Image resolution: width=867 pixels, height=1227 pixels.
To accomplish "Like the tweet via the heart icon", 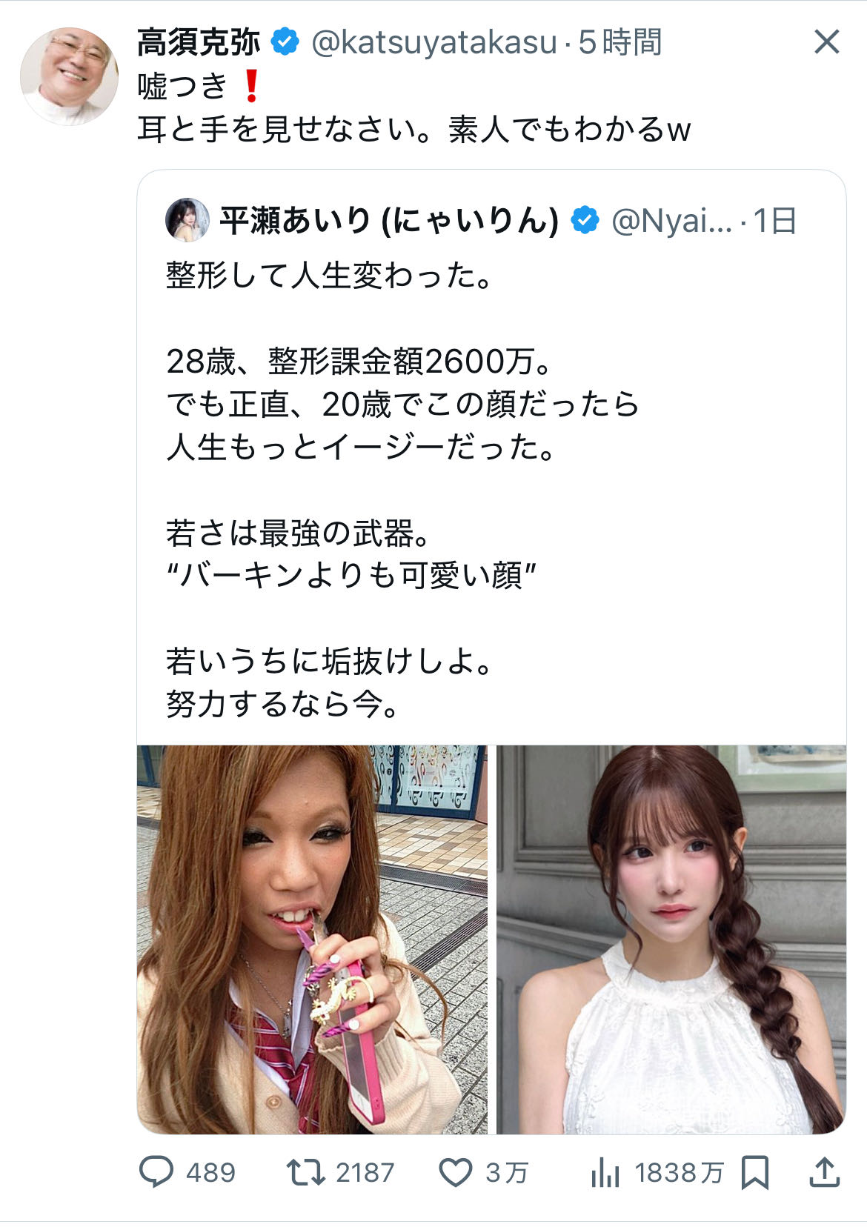I will point(455,1172).
